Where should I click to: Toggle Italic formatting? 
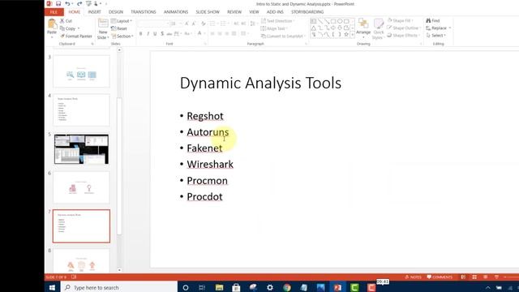click(148, 33)
